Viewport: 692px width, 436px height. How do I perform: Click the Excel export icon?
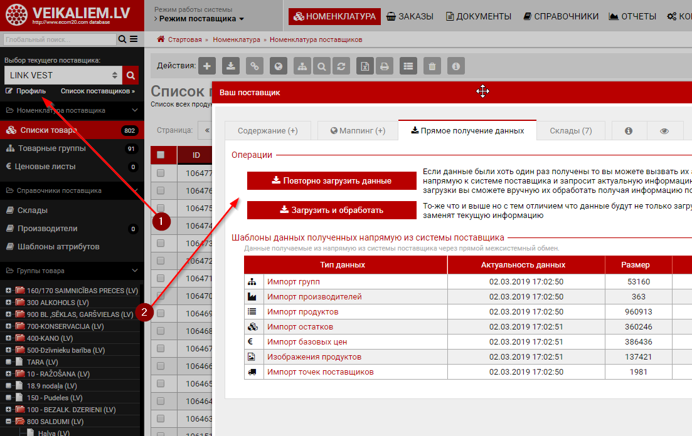(x=365, y=66)
